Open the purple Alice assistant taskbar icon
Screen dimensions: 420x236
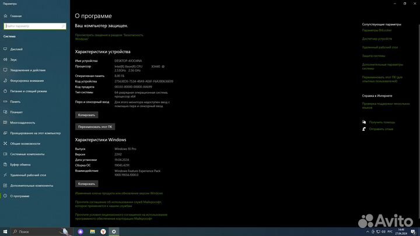[x=80, y=232]
